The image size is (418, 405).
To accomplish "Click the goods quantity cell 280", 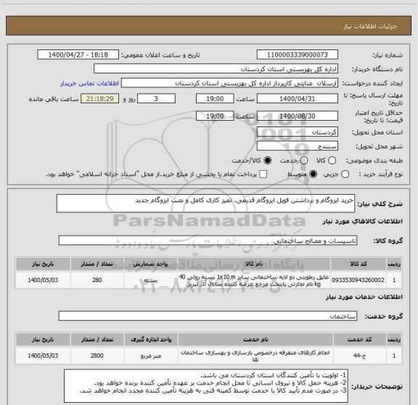I will (x=97, y=280).
